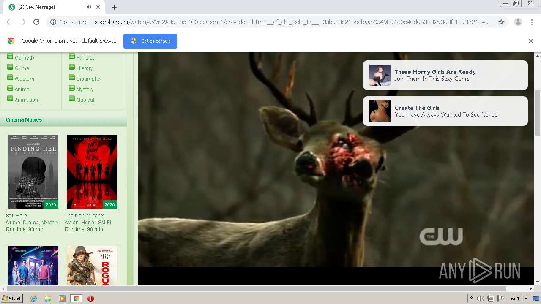The width and height of the screenshot is (541, 304).
Task: Open the Finding Her movie poster
Action: click(33, 171)
